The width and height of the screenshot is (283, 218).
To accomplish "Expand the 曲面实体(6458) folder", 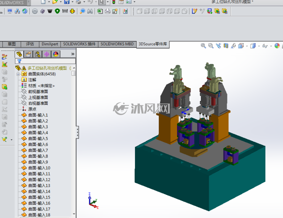I will 18,74.
